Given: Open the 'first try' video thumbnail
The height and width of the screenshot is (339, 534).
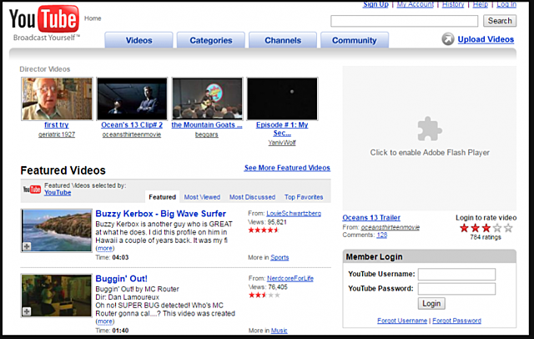Looking at the screenshot, I should coord(57,99).
